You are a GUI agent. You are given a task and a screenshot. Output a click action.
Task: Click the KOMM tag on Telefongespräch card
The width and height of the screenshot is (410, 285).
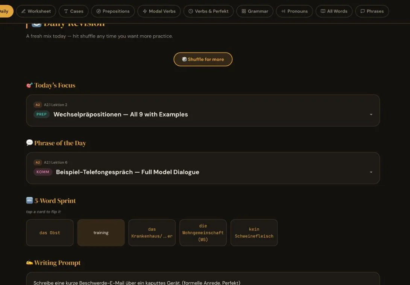tap(43, 172)
